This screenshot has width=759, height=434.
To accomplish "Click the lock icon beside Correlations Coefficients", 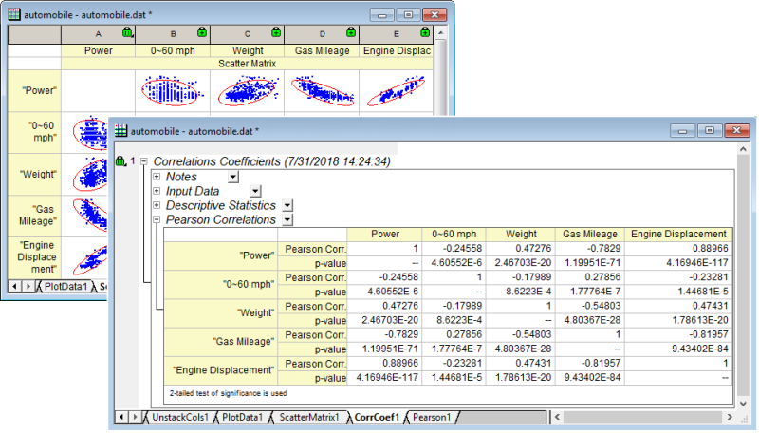I will click(x=120, y=160).
